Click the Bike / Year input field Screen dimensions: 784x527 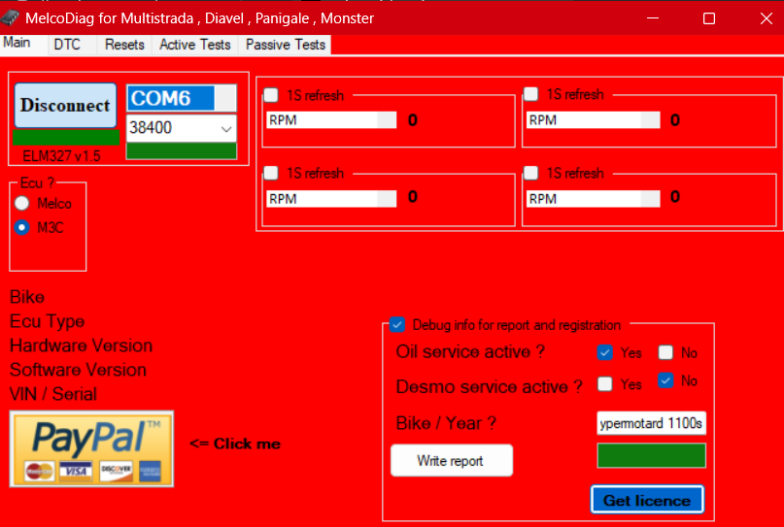(652, 423)
